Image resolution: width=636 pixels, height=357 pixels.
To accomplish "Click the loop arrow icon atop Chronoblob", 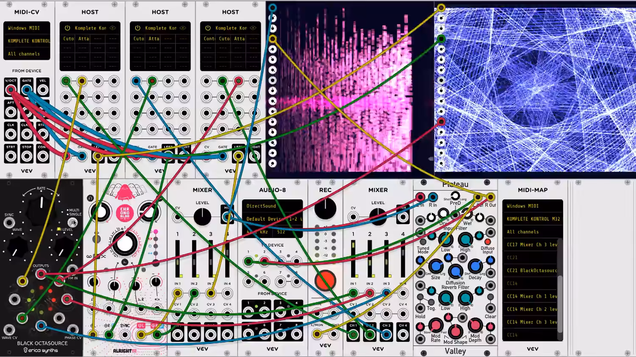I will pos(90,198).
